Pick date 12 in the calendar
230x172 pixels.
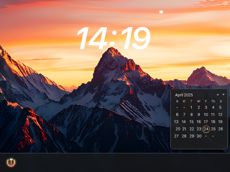[x=220, y=115]
